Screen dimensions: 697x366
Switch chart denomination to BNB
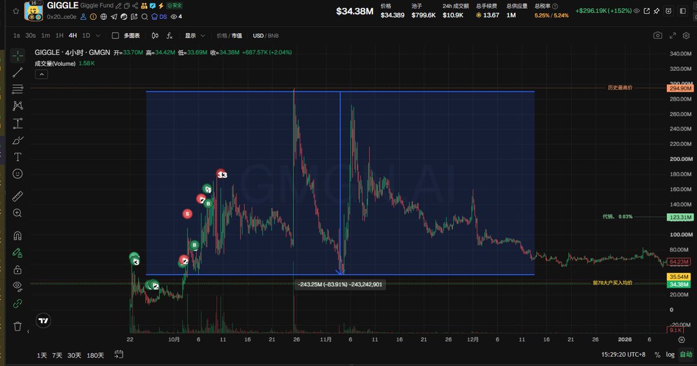coord(273,35)
